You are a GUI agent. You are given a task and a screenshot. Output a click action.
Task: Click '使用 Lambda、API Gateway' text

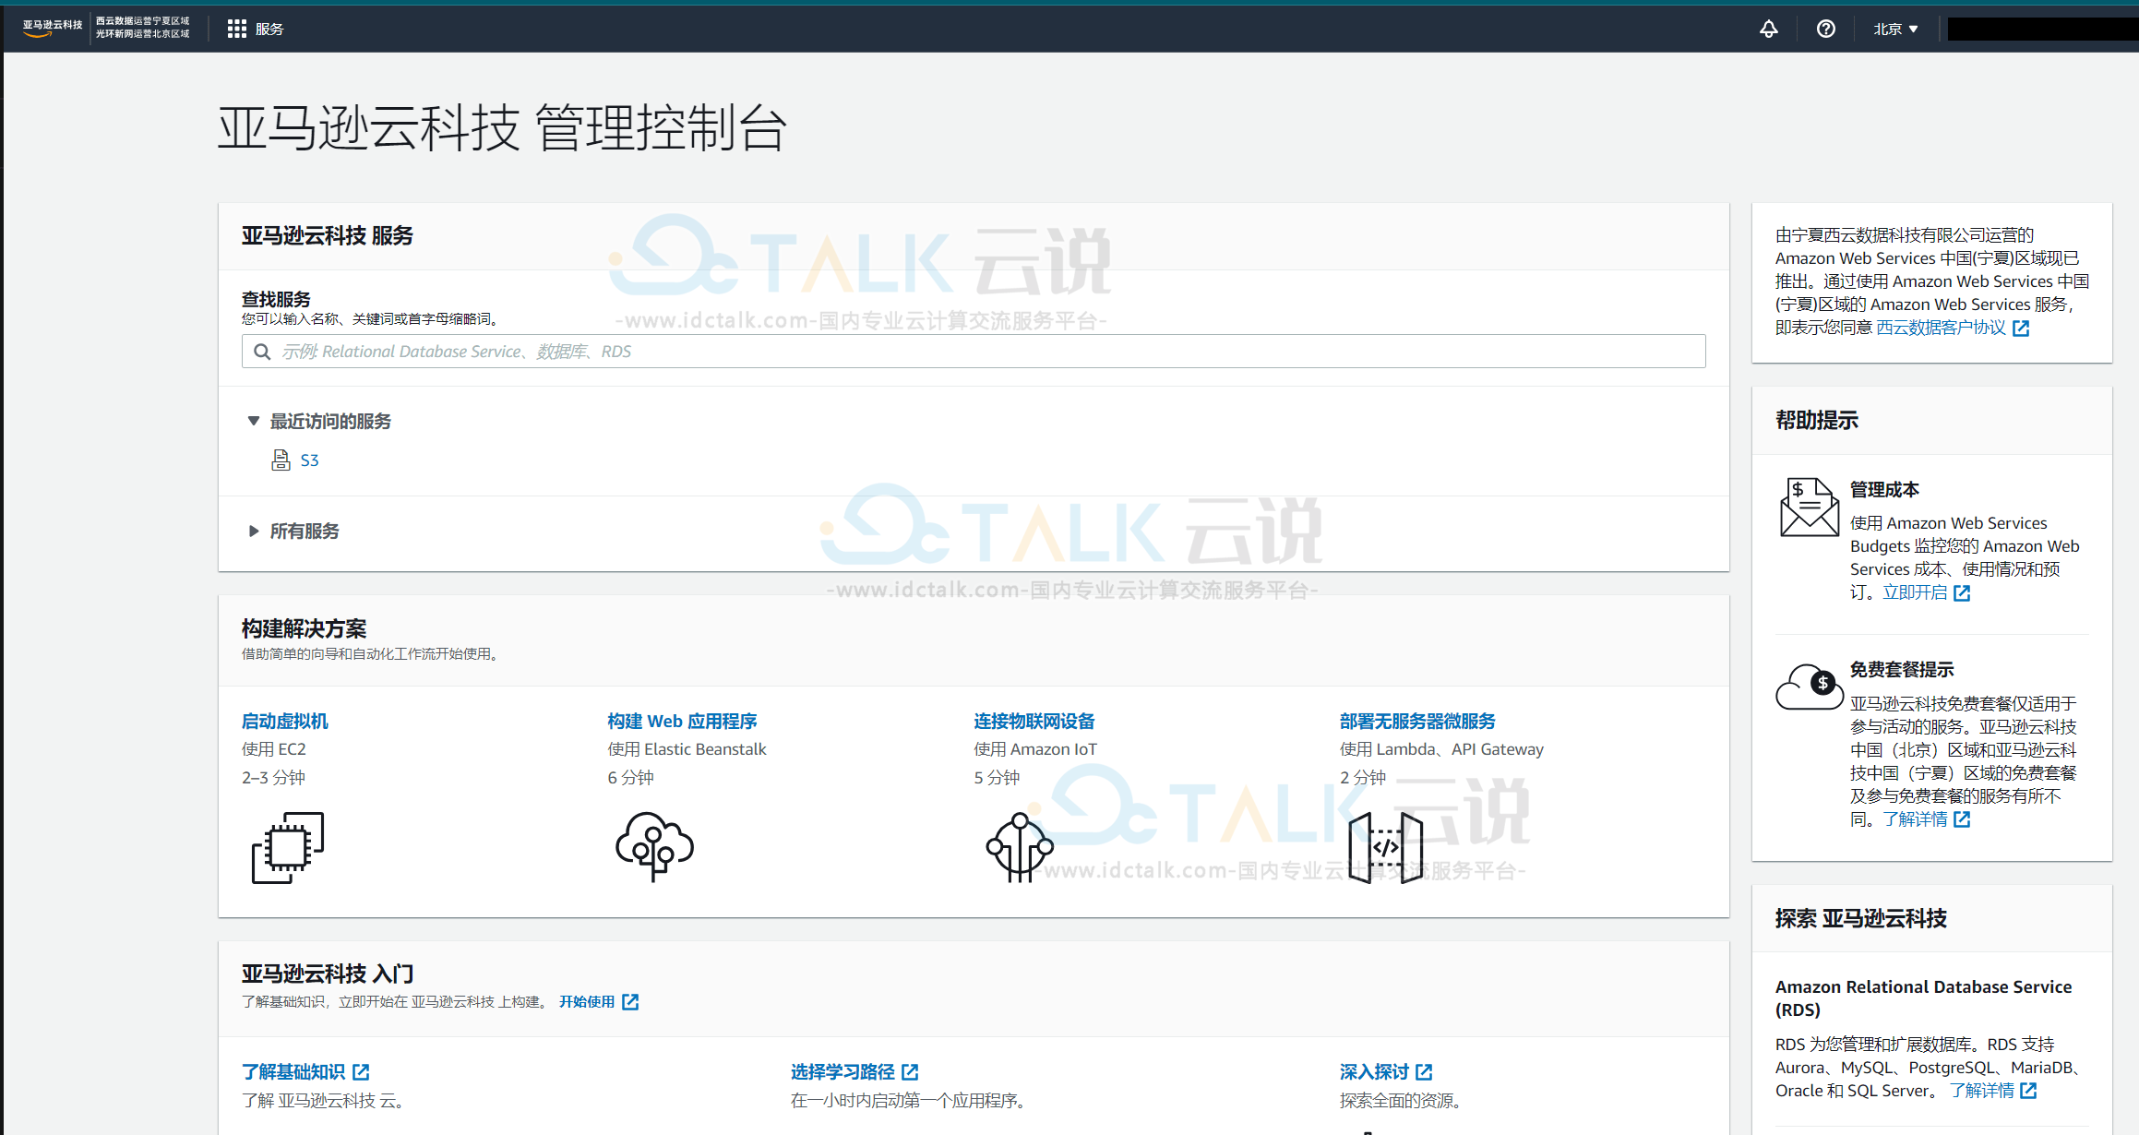click(x=1442, y=748)
